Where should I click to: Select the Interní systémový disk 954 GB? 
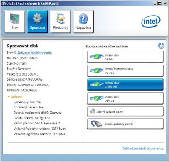[x=125, y=71]
